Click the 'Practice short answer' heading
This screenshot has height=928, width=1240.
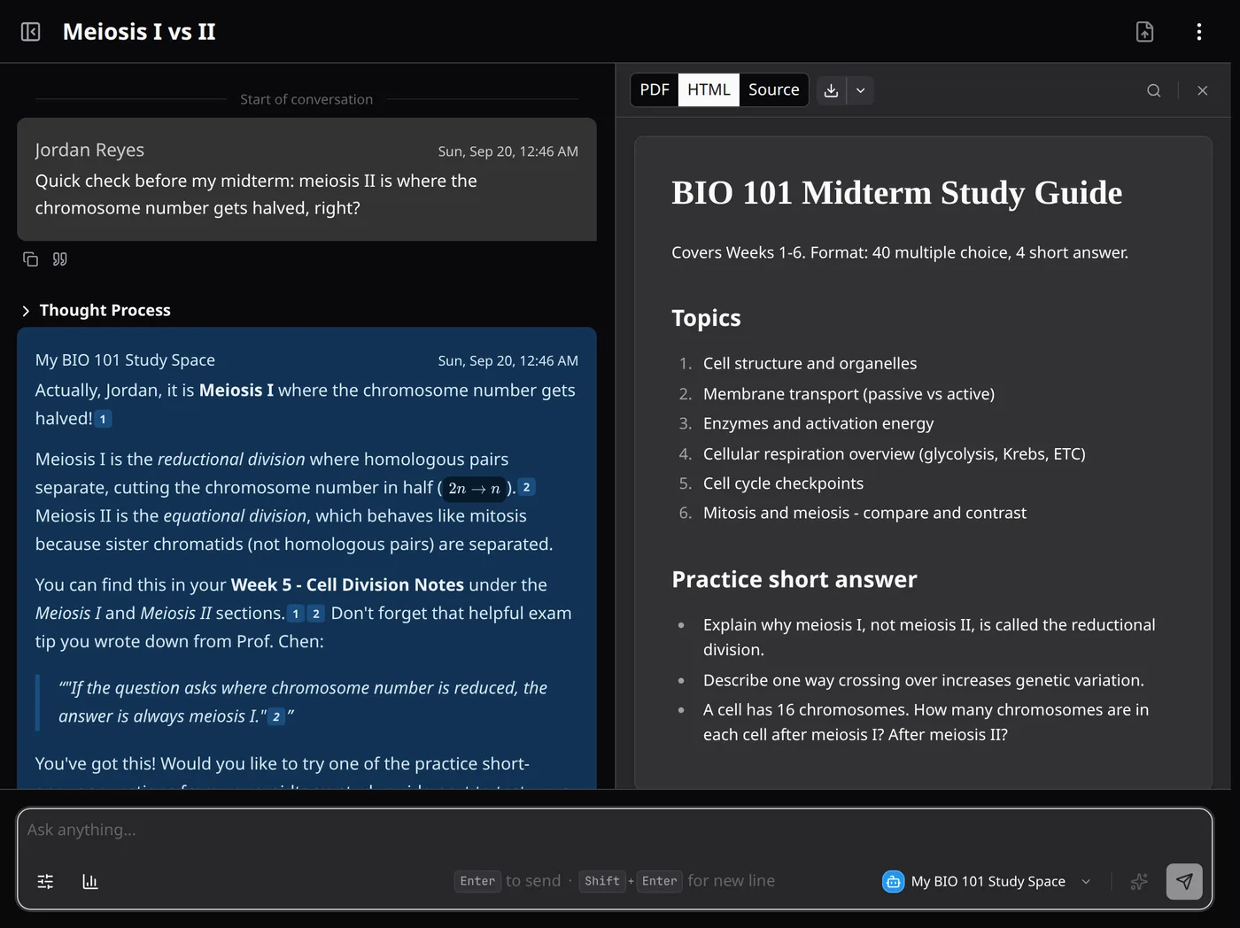[x=794, y=579]
